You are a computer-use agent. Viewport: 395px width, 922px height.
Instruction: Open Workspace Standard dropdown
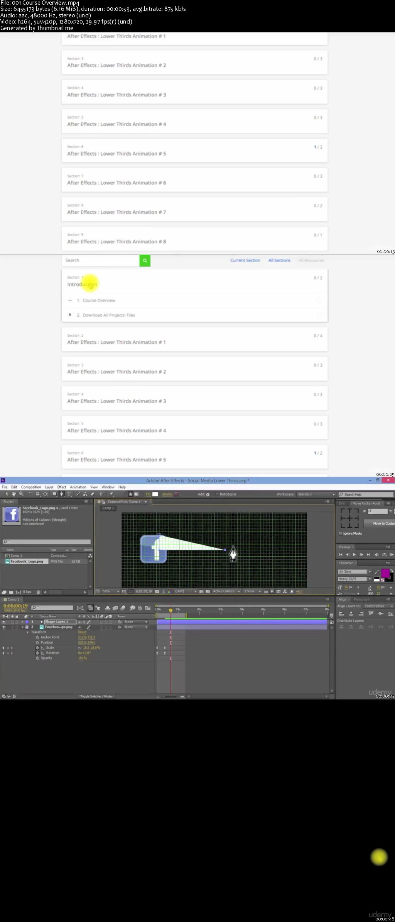[316, 494]
